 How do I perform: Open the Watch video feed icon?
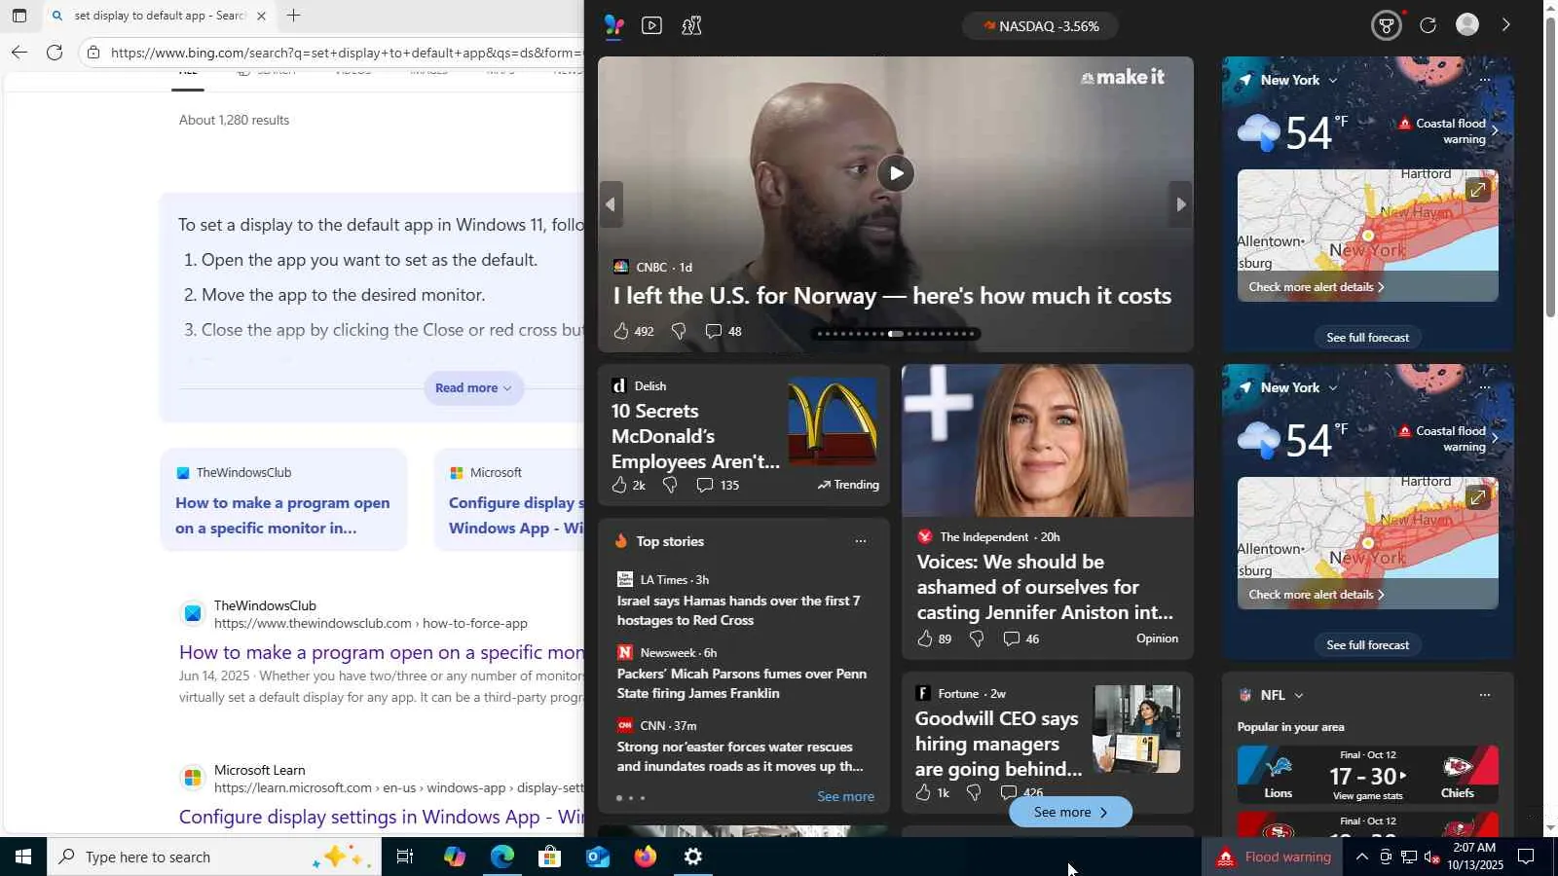[x=652, y=25]
